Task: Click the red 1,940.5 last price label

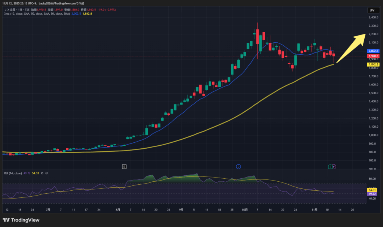Action: [x=373, y=56]
